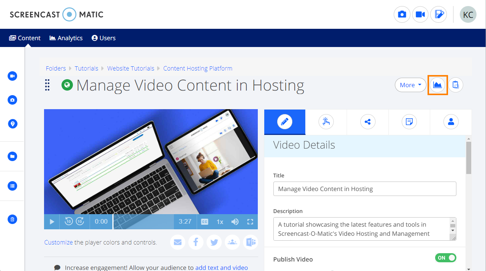Click description scroll down arrow
Screen dimensions: 486x271
click(453, 230)
